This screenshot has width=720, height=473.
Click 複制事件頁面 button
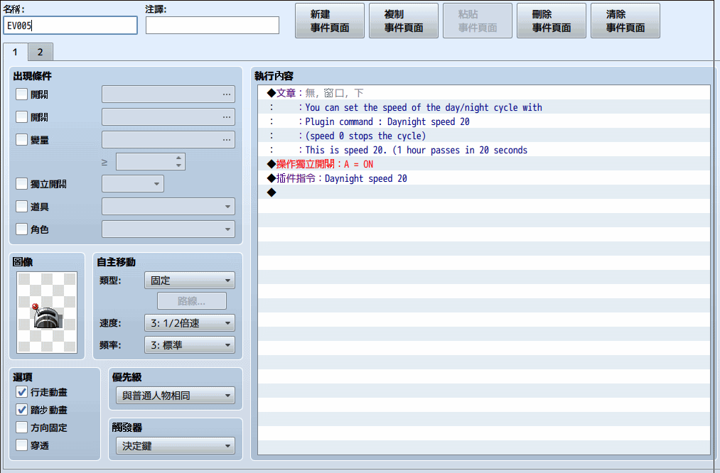coord(404,21)
